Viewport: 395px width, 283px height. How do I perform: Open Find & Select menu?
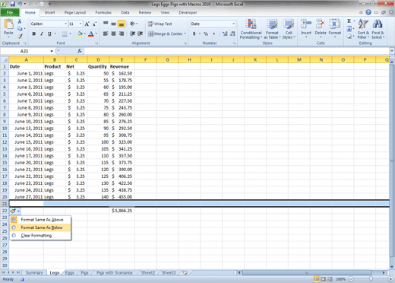point(378,30)
